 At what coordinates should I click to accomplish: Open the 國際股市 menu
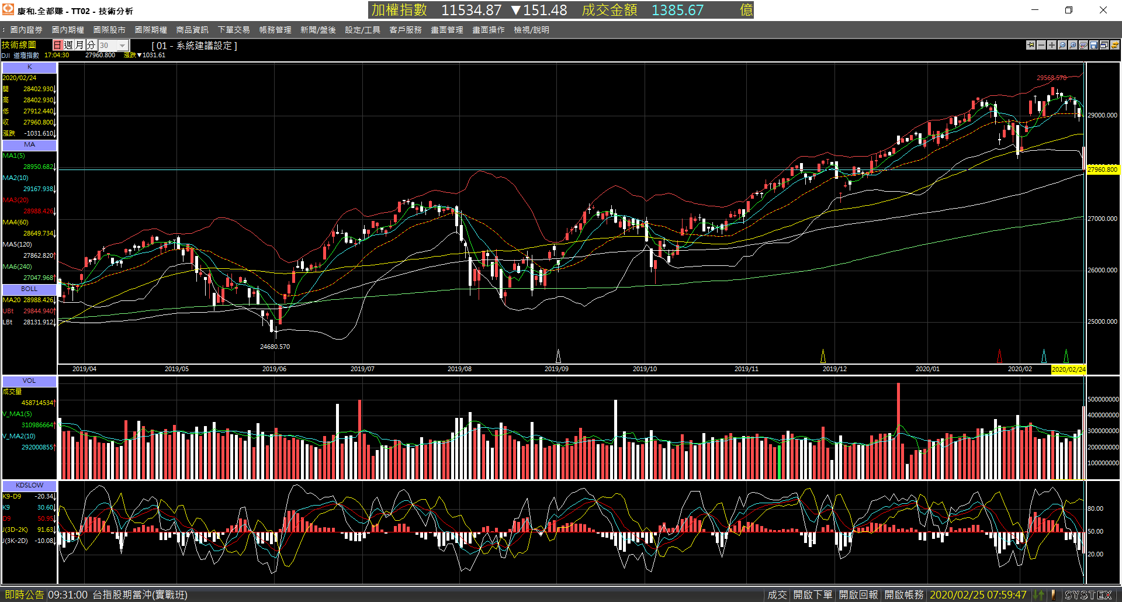[x=109, y=30]
